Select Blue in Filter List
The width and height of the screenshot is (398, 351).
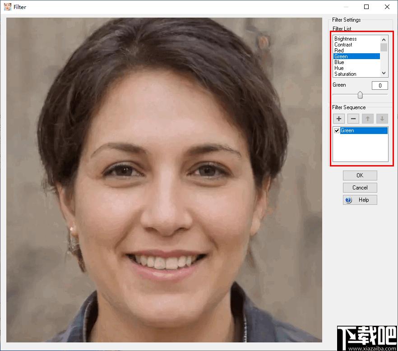pos(356,62)
